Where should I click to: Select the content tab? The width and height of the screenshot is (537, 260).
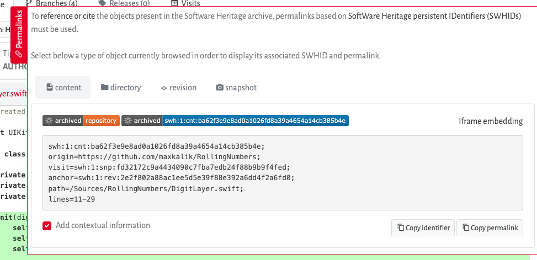click(63, 88)
